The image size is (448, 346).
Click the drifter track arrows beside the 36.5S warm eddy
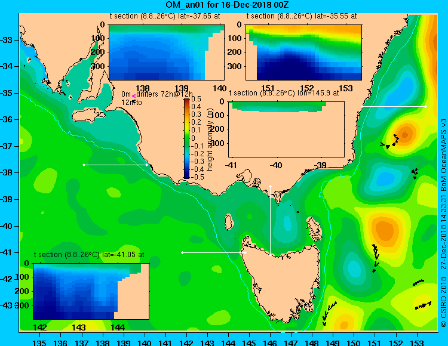389,142
